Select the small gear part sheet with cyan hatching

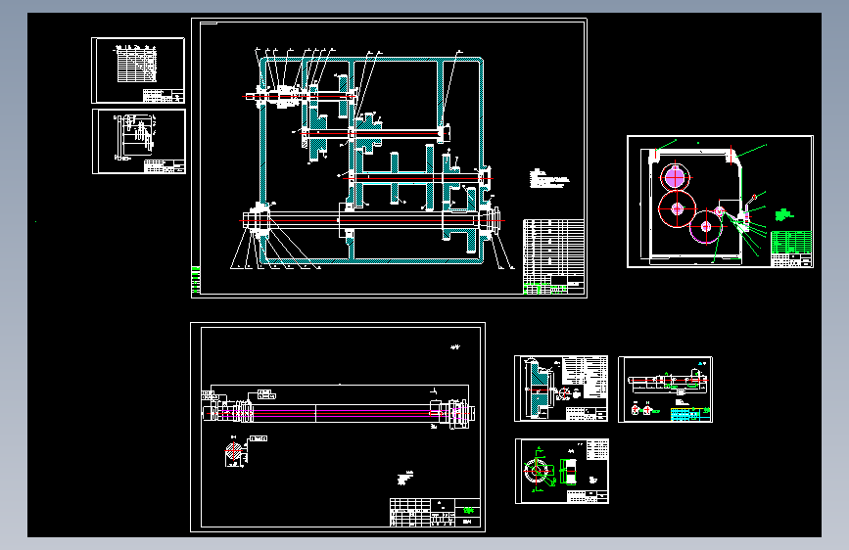tap(561, 389)
